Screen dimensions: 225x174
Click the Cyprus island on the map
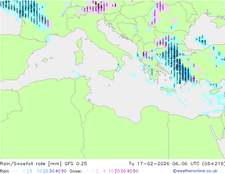(x=215, y=91)
